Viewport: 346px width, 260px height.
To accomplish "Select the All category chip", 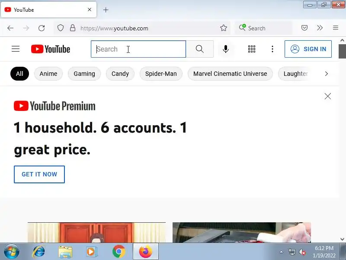I will coord(19,74).
